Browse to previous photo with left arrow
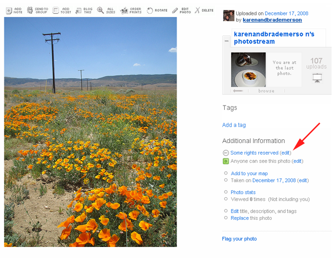 tap(238, 91)
